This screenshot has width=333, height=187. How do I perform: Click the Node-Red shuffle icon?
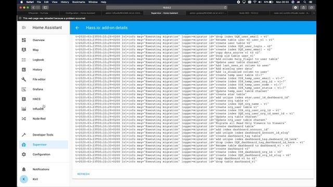[x=24, y=119]
